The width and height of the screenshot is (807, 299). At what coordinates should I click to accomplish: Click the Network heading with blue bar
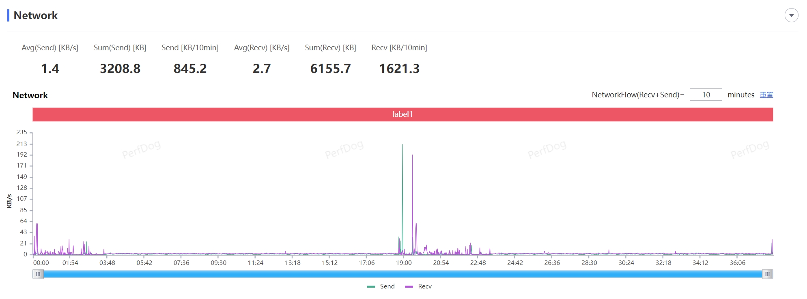click(x=35, y=15)
